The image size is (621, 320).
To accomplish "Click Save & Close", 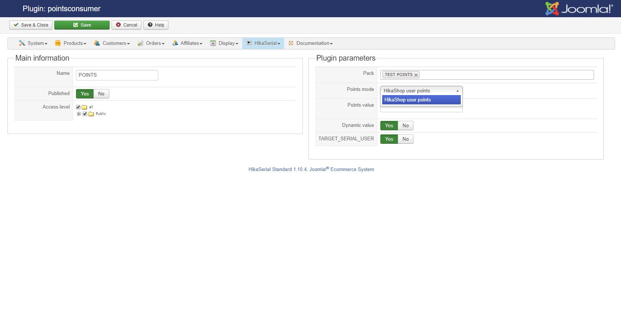I will (x=31, y=25).
